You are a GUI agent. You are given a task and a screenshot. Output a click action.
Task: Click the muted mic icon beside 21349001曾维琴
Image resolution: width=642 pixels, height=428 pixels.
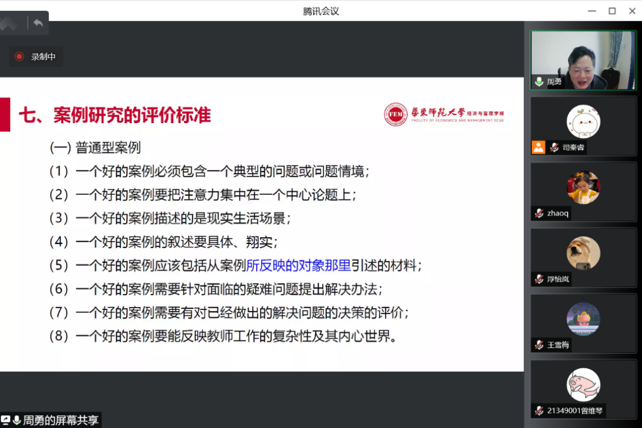[539, 410]
